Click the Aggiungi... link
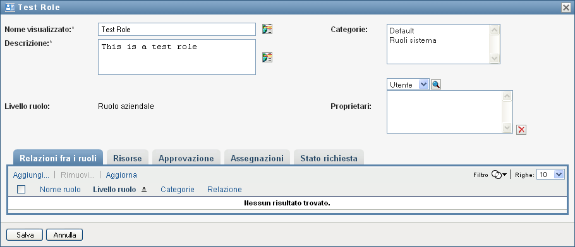 pyautogui.click(x=31, y=175)
